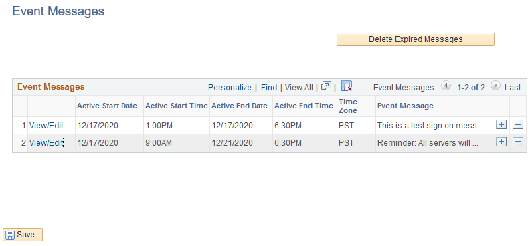Screen dimensions: 532x246
Task: Open the Find link in the grid header
Action: click(x=269, y=88)
